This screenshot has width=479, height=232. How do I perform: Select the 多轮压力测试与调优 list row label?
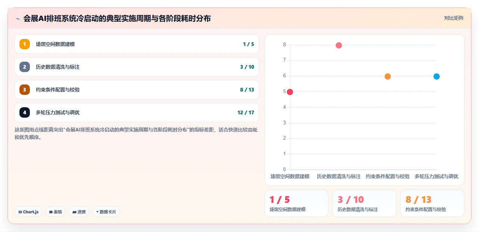pyautogui.click(x=58, y=112)
